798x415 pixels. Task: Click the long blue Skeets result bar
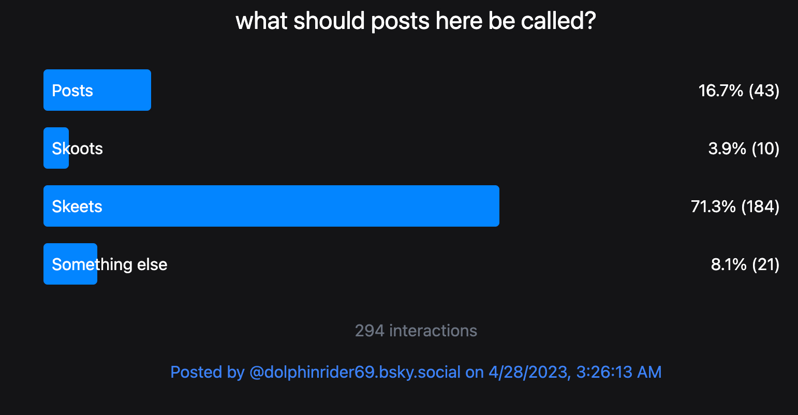tap(311, 206)
